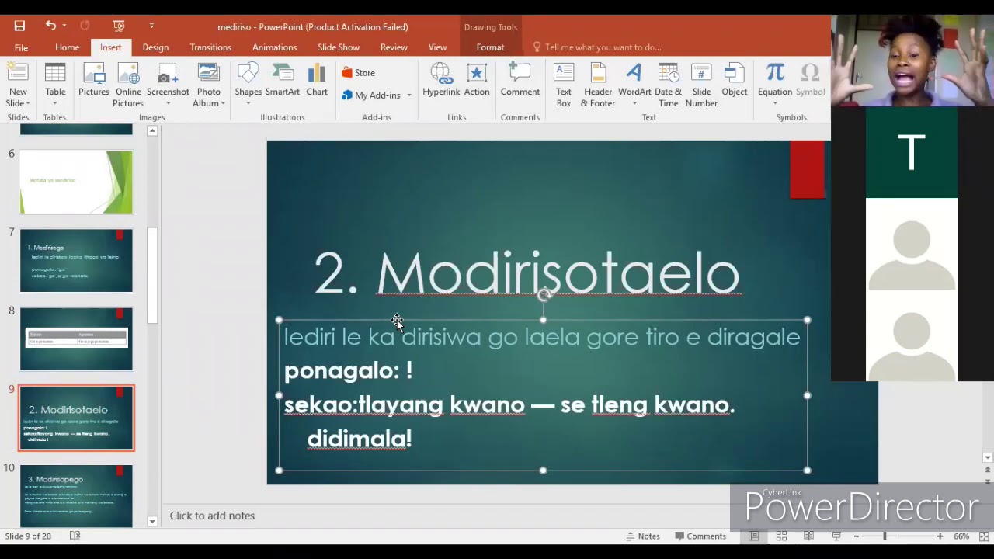Insert a SmartArt graphic
This screenshot has width=994, height=559.
(x=283, y=81)
